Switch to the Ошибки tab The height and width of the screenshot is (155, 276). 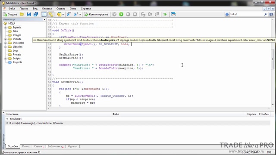click(x=13, y=146)
